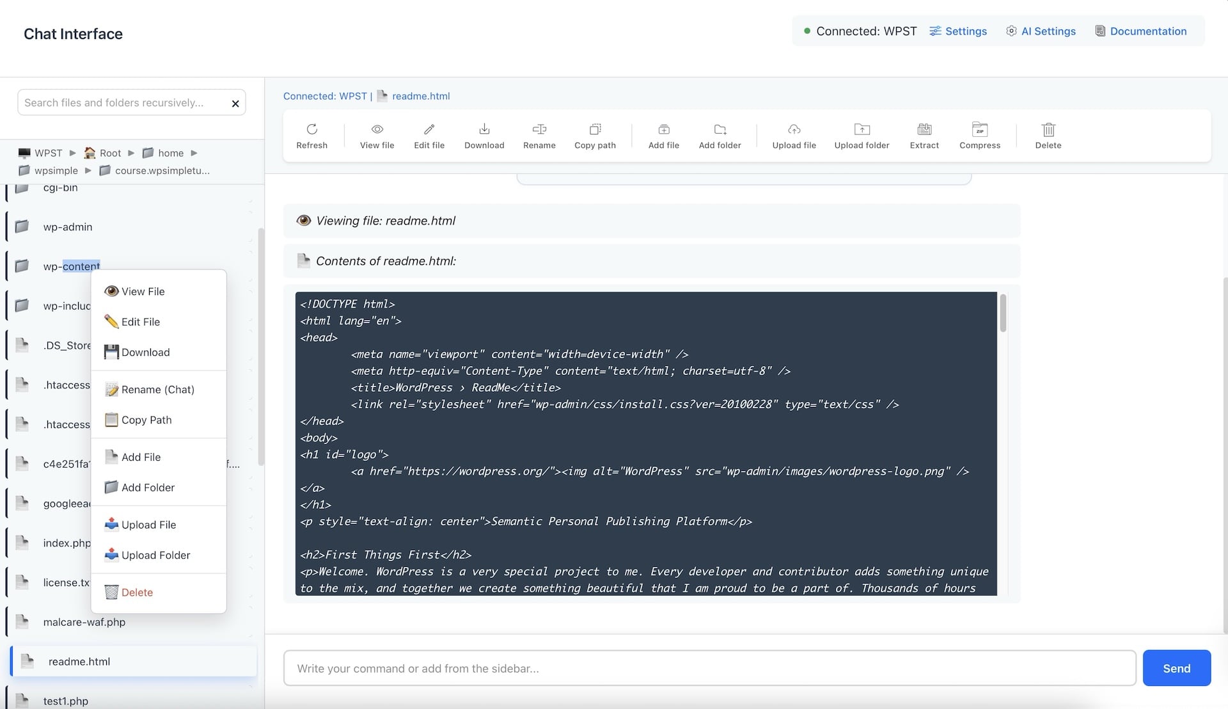The image size is (1228, 709).
Task: Select the malcare-waf.php file row
Action: click(x=131, y=622)
